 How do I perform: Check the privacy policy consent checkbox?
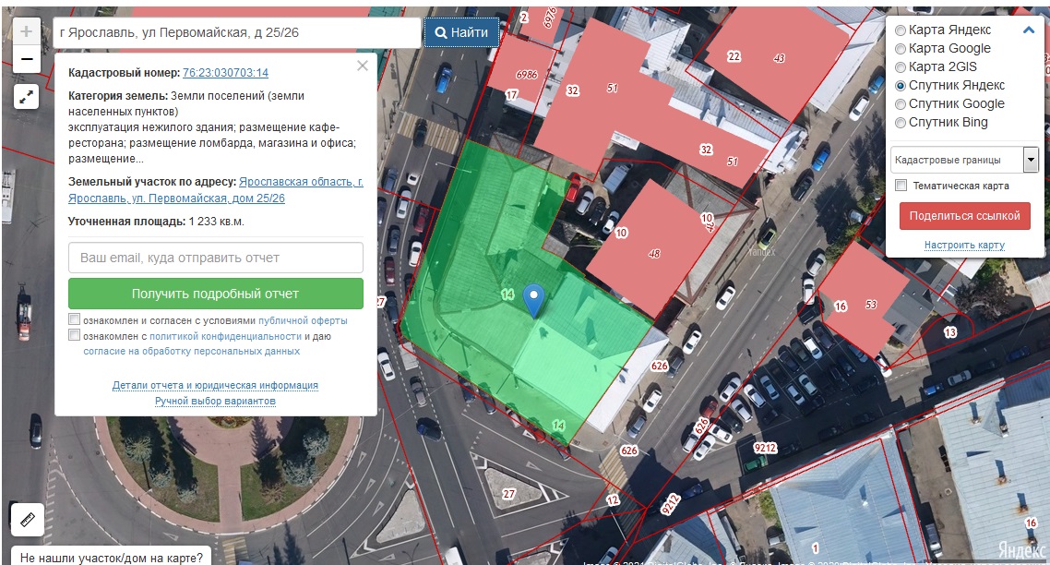[x=75, y=335]
